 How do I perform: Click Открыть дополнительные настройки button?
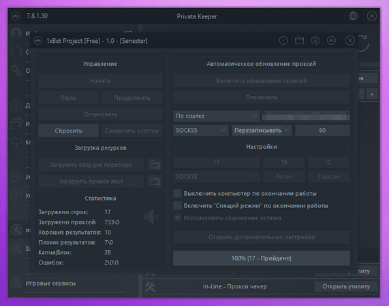pyautogui.click(x=262, y=237)
